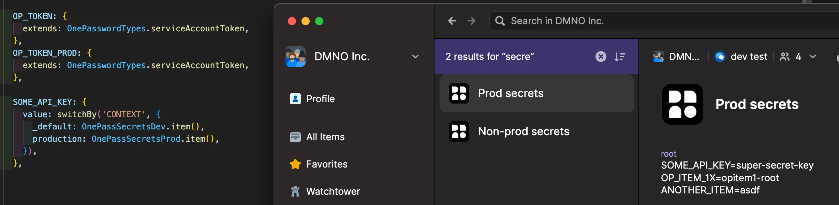
Task: Click the All Items drawer icon
Action: pyautogui.click(x=295, y=137)
